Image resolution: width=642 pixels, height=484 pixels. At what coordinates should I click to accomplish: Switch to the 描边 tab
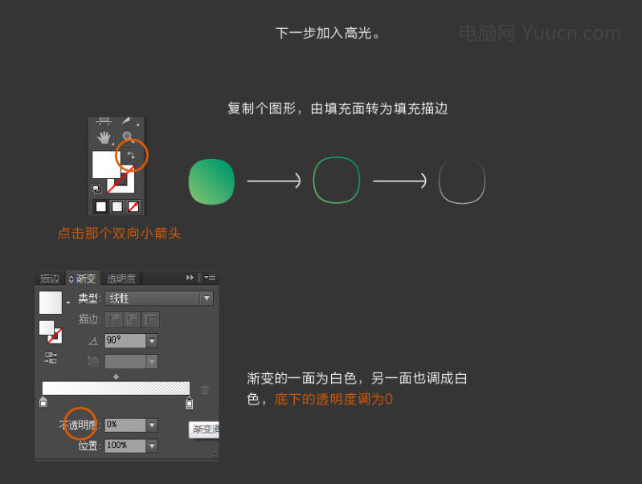pos(50,279)
